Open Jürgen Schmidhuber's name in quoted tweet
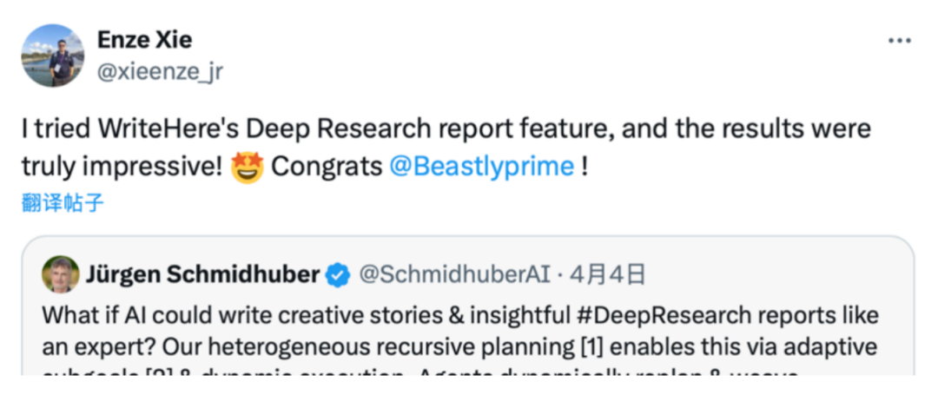 [x=202, y=275]
